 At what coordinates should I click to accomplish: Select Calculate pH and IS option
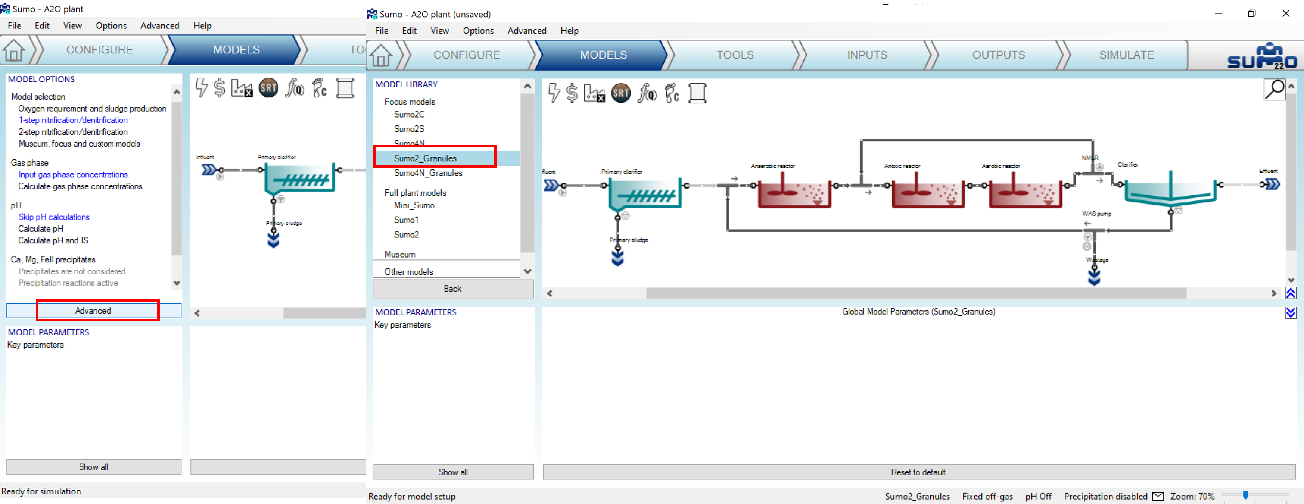pos(53,240)
